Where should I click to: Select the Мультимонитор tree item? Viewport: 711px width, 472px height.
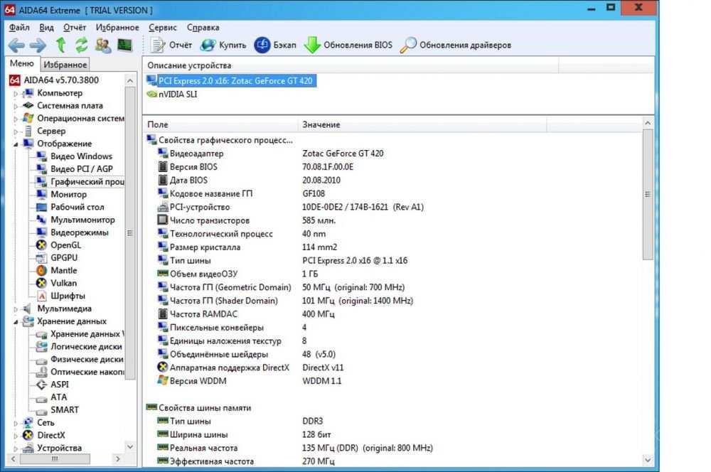[76, 220]
